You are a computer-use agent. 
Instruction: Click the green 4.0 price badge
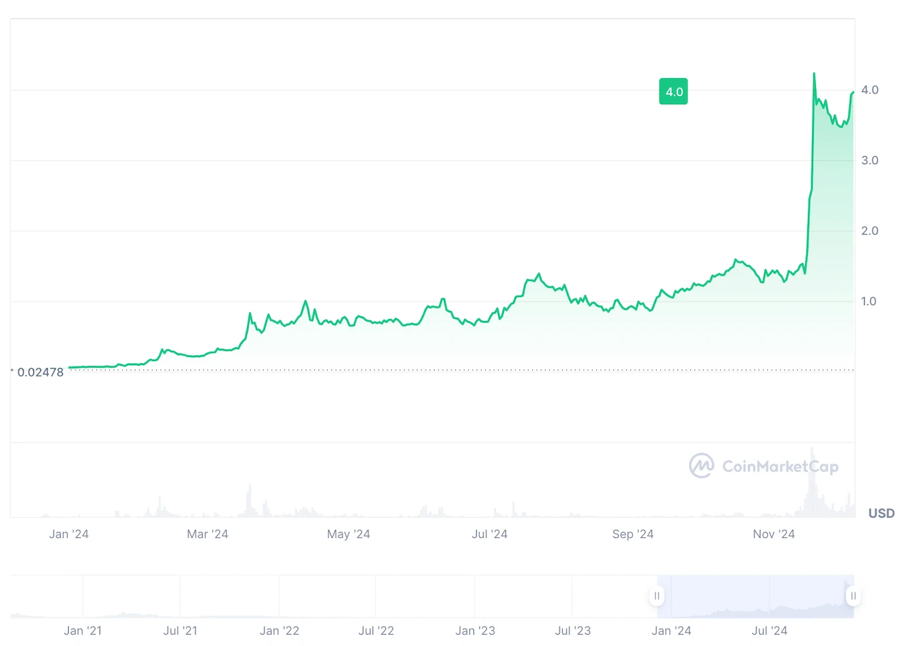coord(674,91)
